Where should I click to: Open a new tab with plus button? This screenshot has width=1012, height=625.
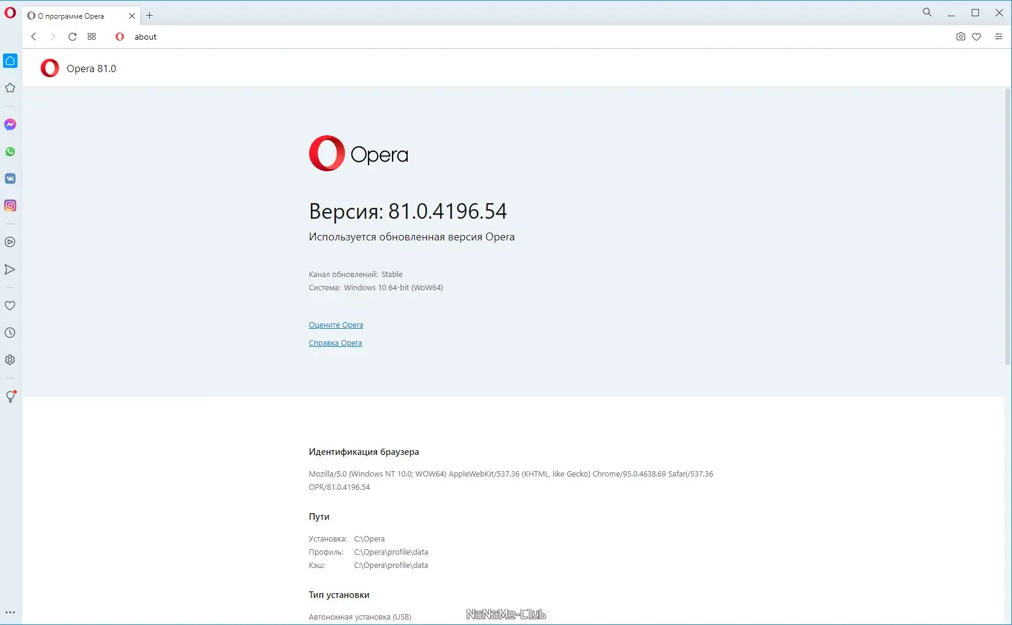[x=150, y=16]
